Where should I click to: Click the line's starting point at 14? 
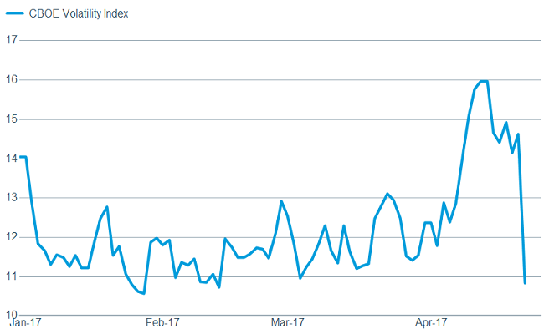click(x=22, y=157)
